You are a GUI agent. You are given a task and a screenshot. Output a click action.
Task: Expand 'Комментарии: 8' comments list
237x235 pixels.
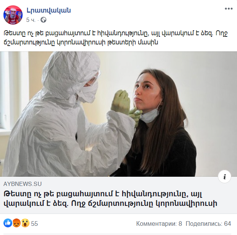(159, 223)
